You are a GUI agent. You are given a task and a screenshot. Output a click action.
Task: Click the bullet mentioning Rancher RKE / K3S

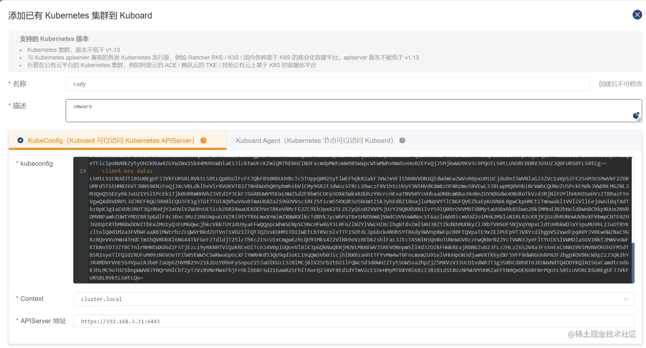(x=223, y=58)
